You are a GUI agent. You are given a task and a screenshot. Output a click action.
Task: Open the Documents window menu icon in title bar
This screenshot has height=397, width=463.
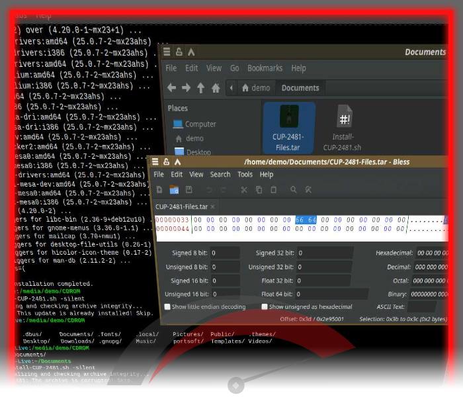(x=167, y=52)
